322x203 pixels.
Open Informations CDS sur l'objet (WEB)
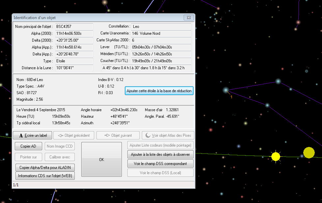click(x=45, y=176)
